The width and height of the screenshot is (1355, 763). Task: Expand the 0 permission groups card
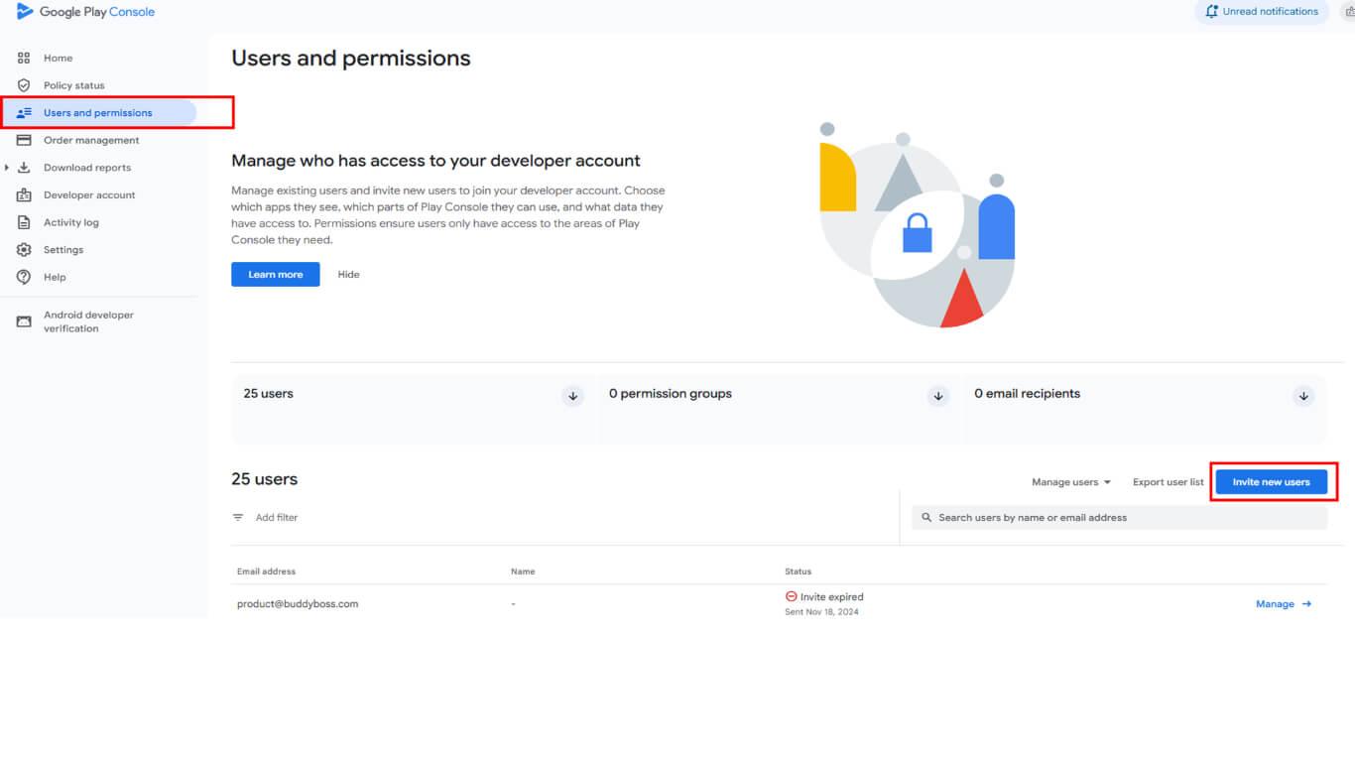coord(938,396)
